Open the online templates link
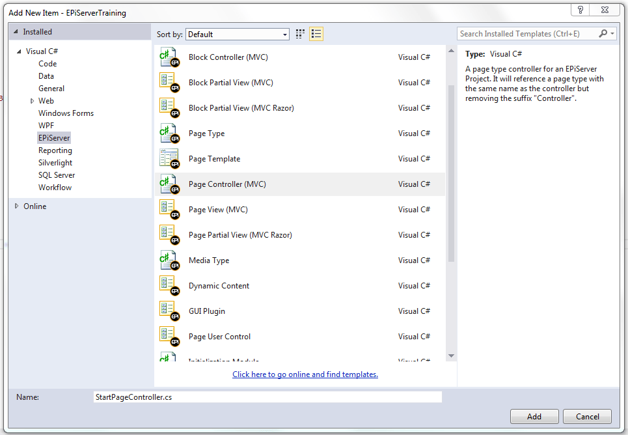This screenshot has height=435, width=628. coord(305,374)
